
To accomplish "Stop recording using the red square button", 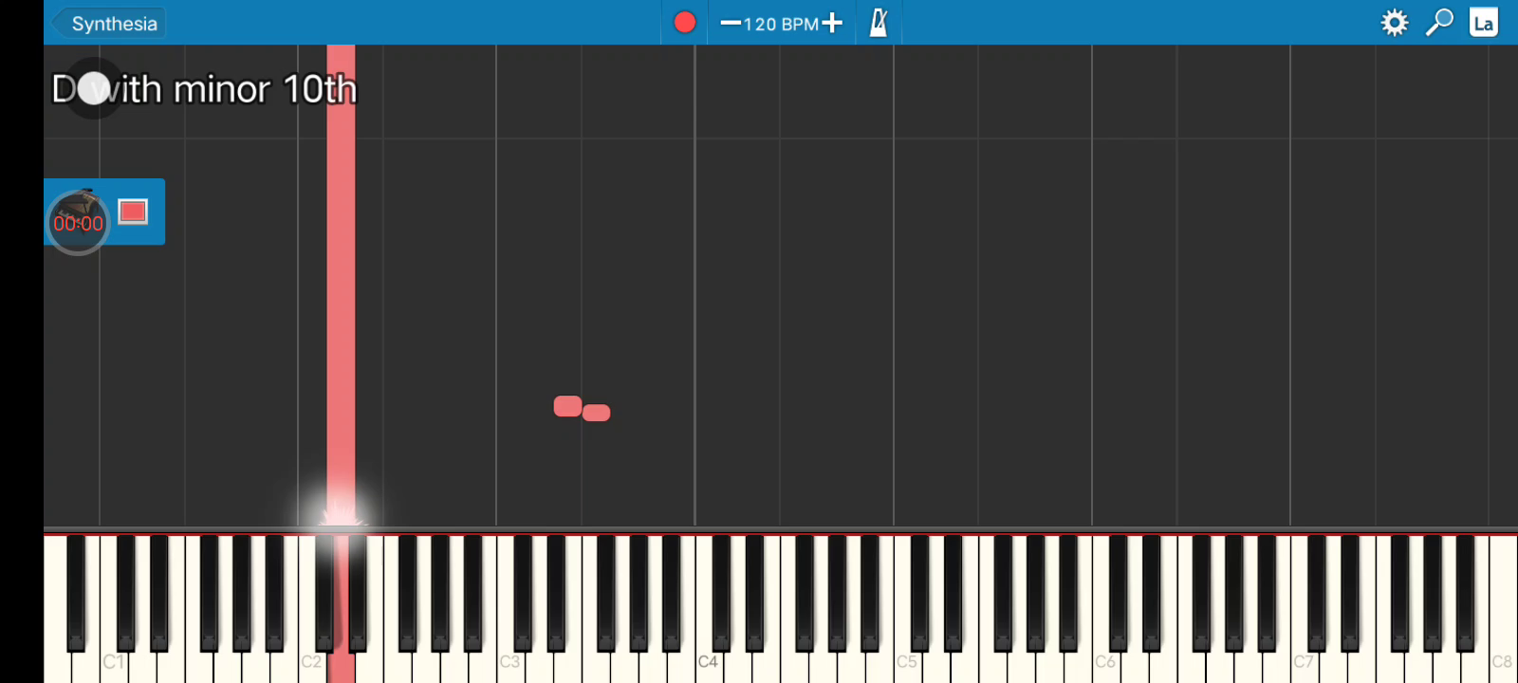I will tap(133, 211).
